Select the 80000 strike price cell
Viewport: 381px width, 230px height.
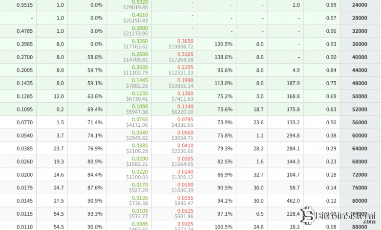coord(360,201)
